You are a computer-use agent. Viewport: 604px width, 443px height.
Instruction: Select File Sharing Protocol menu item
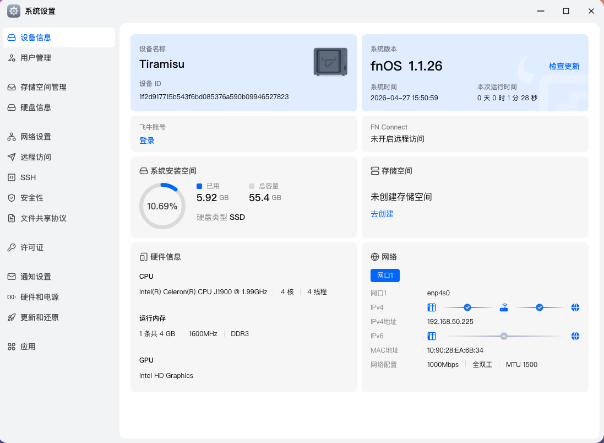(x=43, y=218)
